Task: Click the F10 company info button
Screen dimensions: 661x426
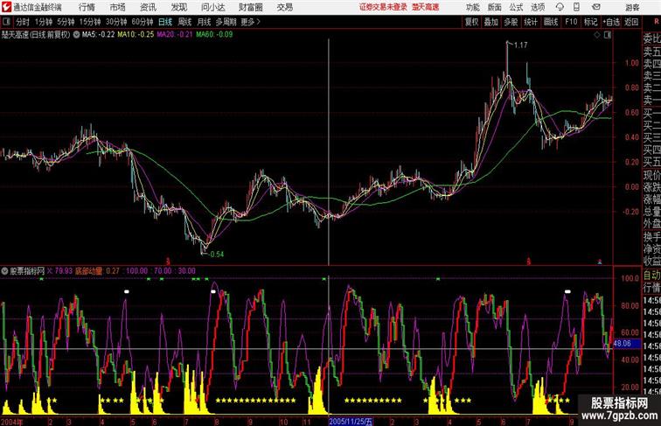Action: pyautogui.click(x=571, y=22)
